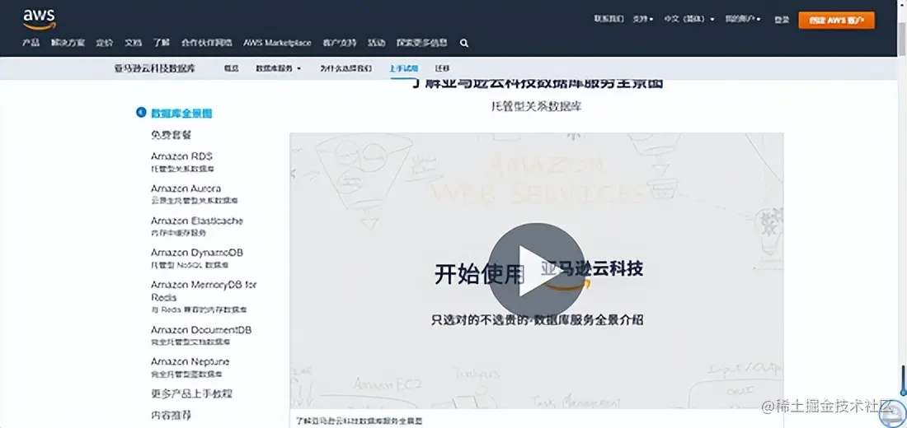Click the blue circle icon beside 数据库全景图
907x428 pixels.
(x=140, y=113)
